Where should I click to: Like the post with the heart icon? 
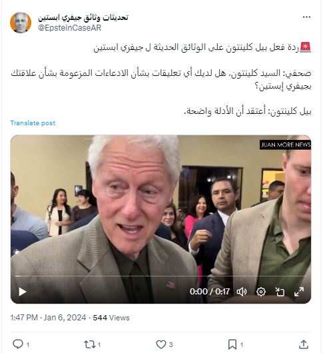pyautogui.click(x=161, y=344)
